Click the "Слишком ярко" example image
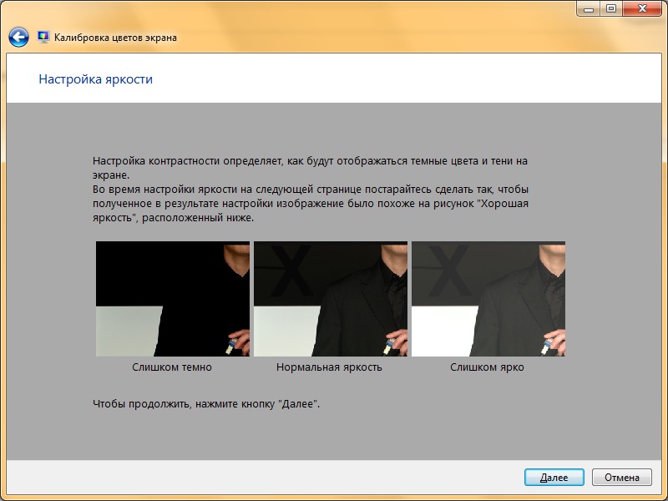 click(x=488, y=298)
